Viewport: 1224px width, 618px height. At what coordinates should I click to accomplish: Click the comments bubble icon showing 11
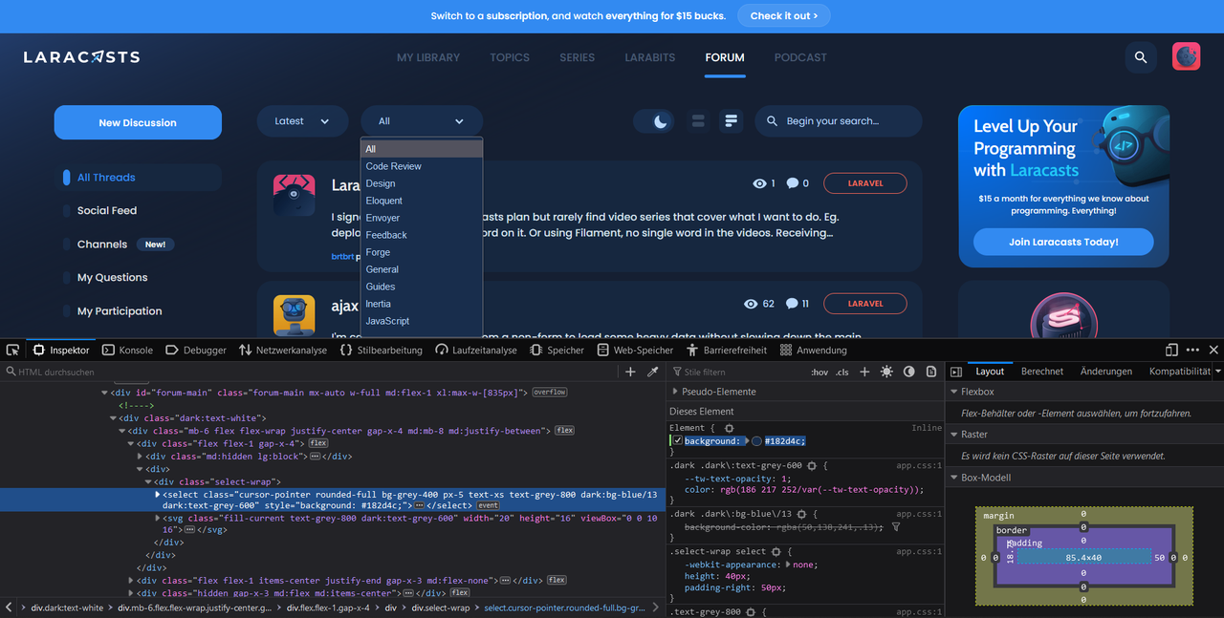(x=792, y=304)
